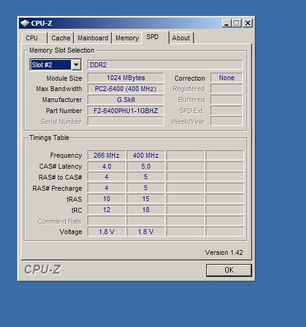Click the Timings Table group title
This screenshot has height=327, width=306.
click(x=49, y=138)
